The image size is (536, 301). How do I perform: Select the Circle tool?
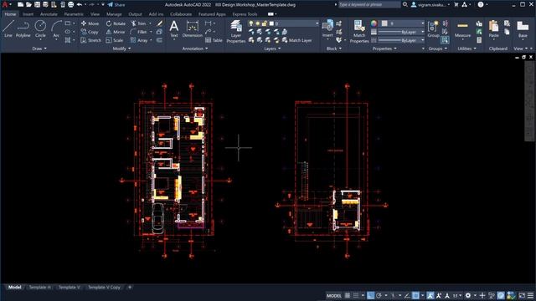[x=40, y=28]
